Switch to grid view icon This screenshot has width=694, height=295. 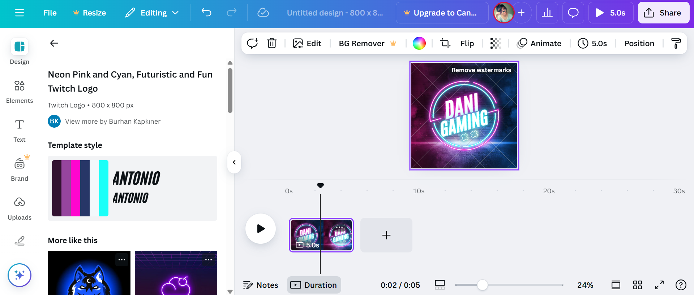[638, 285]
